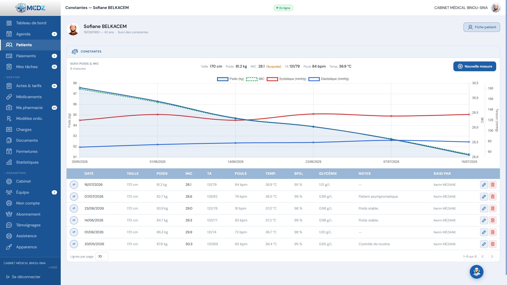
Task: Click the edit pencil for 16/07/2026 row
Action: 484,185
